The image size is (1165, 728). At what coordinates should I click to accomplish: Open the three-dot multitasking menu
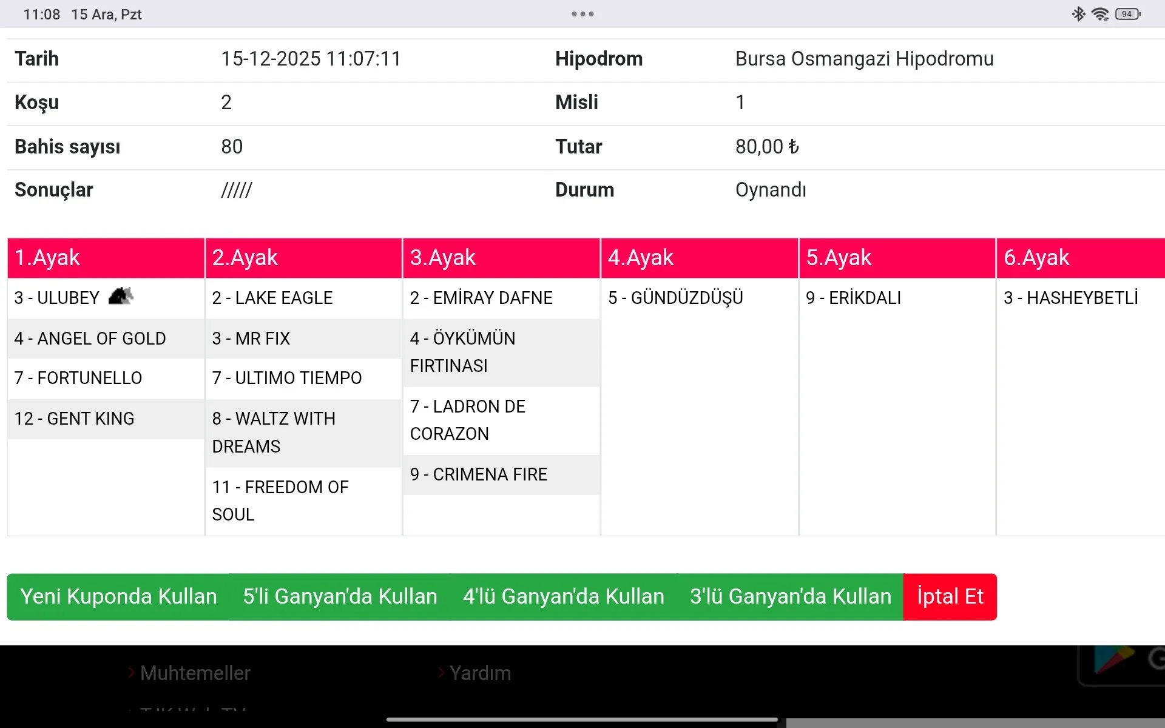coord(582,14)
